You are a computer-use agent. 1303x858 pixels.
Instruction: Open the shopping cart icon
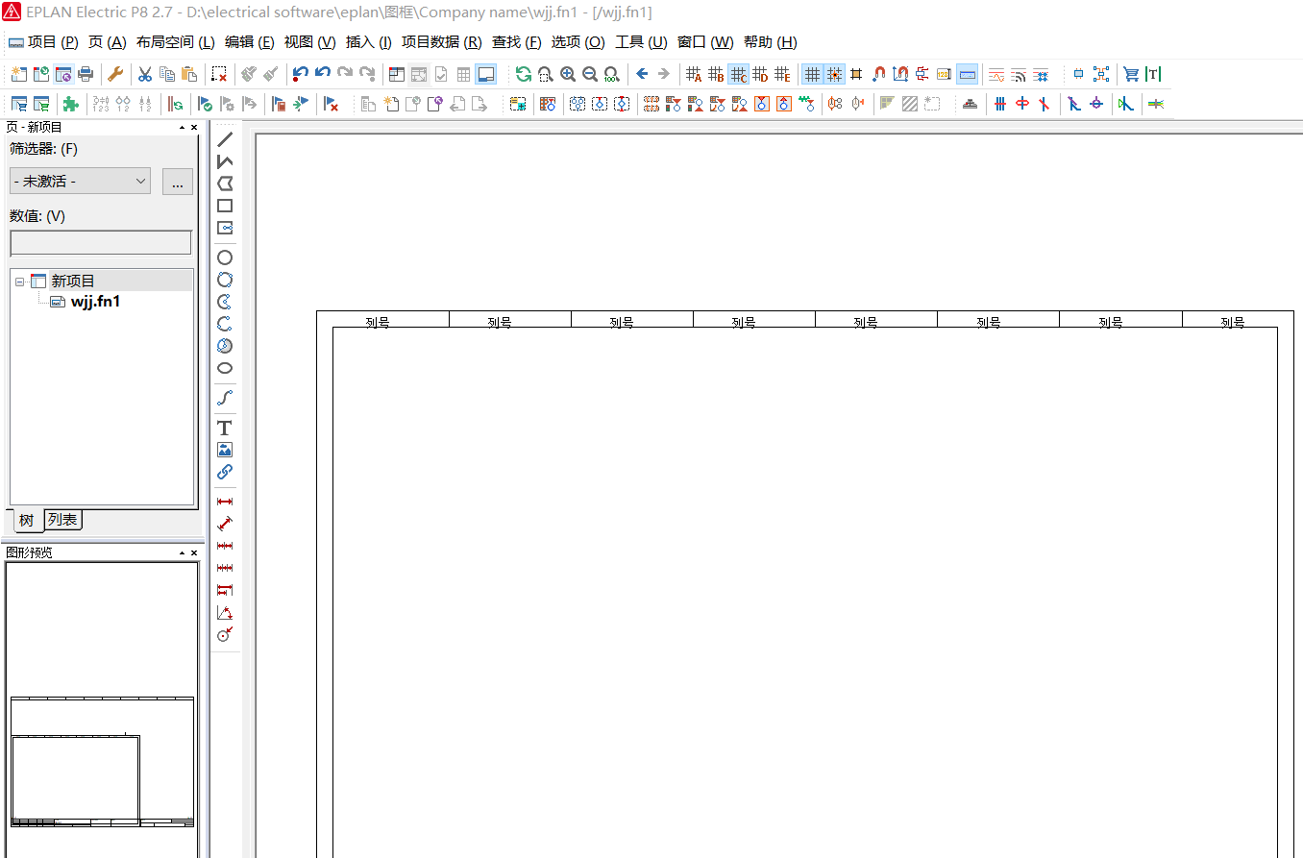tap(1131, 74)
